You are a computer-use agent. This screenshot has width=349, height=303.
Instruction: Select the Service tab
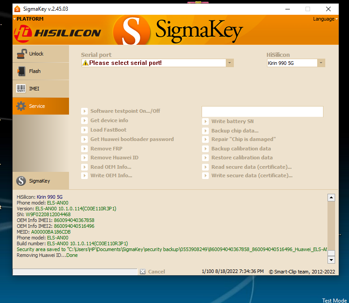pyautogui.click(x=41, y=106)
